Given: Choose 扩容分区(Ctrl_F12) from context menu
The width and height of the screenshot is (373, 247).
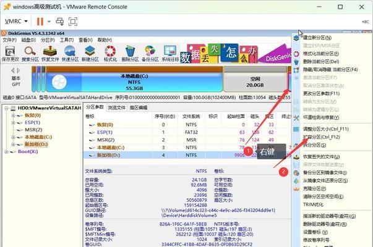Looking at the screenshot, I should pyautogui.click(x=321, y=137).
